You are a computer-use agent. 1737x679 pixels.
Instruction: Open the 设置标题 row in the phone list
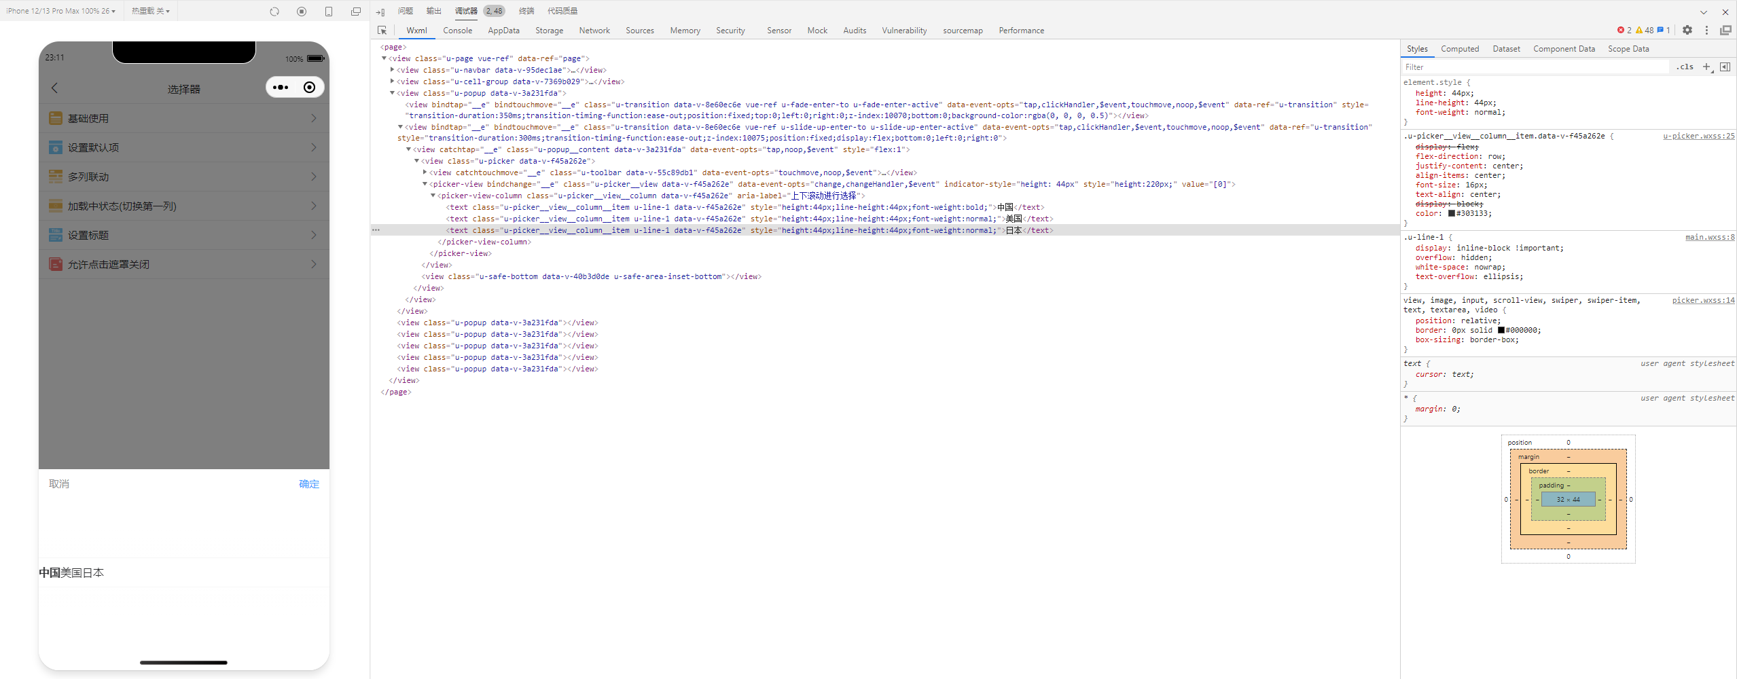[184, 235]
